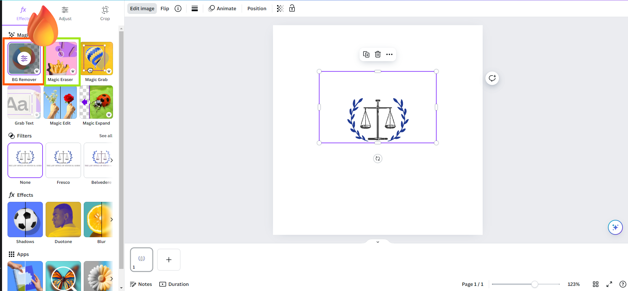
Task: Click the image info icon
Action: point(178,9)
